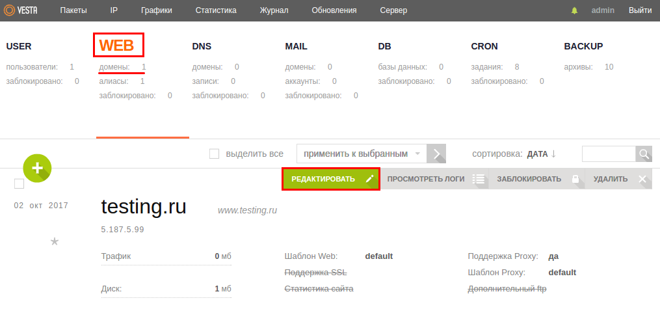The image size is (660, 324).
Task: Click домены: under WEB
Action: pyautogui.click(x=114, y=67)
